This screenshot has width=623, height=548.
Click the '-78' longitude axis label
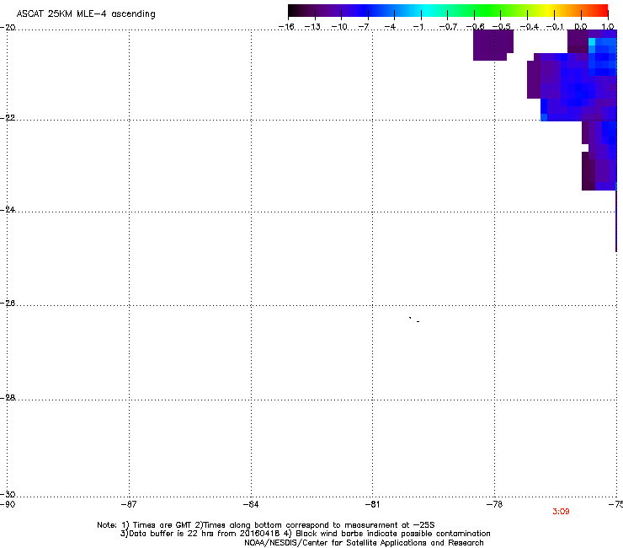pyautogui.click(x=495, y=505)
